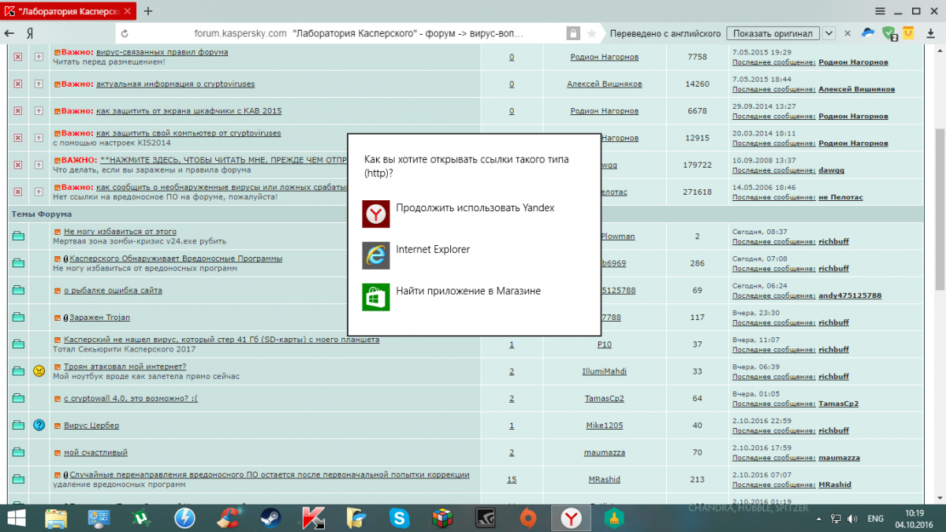Image resolution: width=946 pixels, height=532 pixels.
Task: Open author profile Mike1205
Action: coord(605,426)
